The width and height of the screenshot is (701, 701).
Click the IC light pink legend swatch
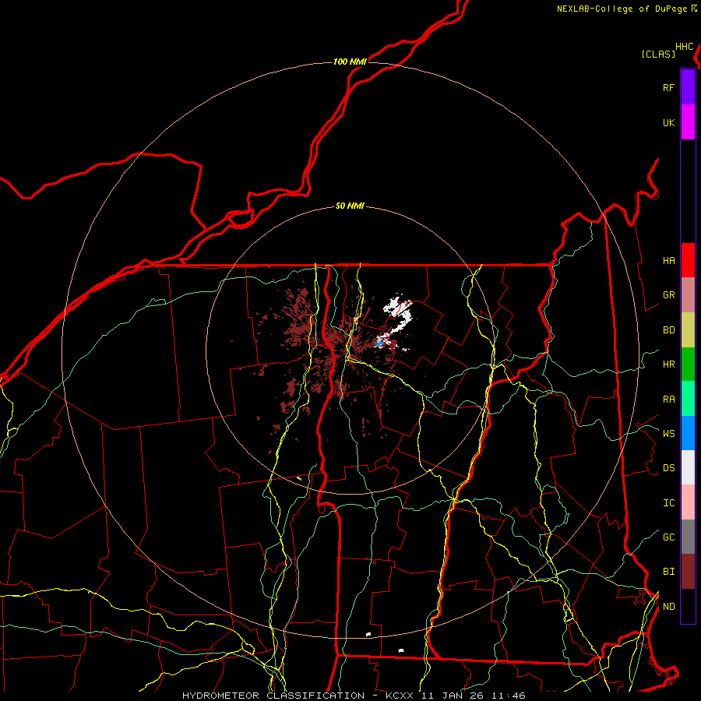pos(688,502)
